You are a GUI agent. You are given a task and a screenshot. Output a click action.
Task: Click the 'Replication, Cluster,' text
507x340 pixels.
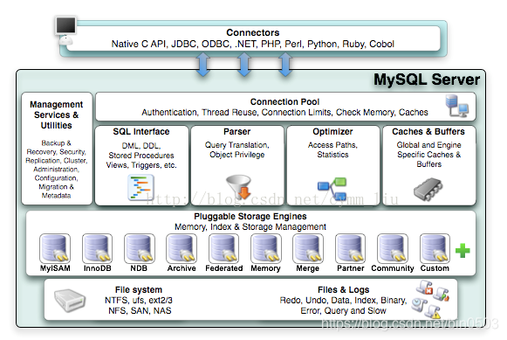coord(56,161)
